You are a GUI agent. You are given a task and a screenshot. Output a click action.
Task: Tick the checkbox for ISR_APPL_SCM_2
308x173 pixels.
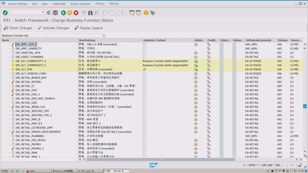tap(144, 44)
